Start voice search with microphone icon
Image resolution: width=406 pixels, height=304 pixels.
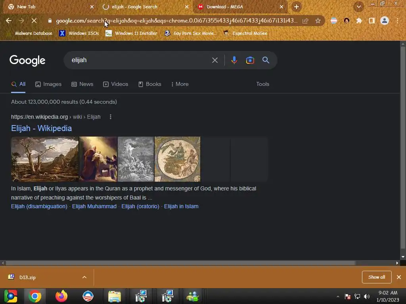coord(234,60)
